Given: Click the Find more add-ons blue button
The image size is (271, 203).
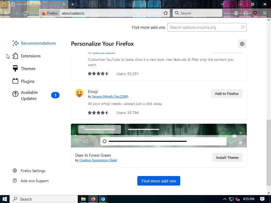Looking at the screenshot, I should click(159, 181).
